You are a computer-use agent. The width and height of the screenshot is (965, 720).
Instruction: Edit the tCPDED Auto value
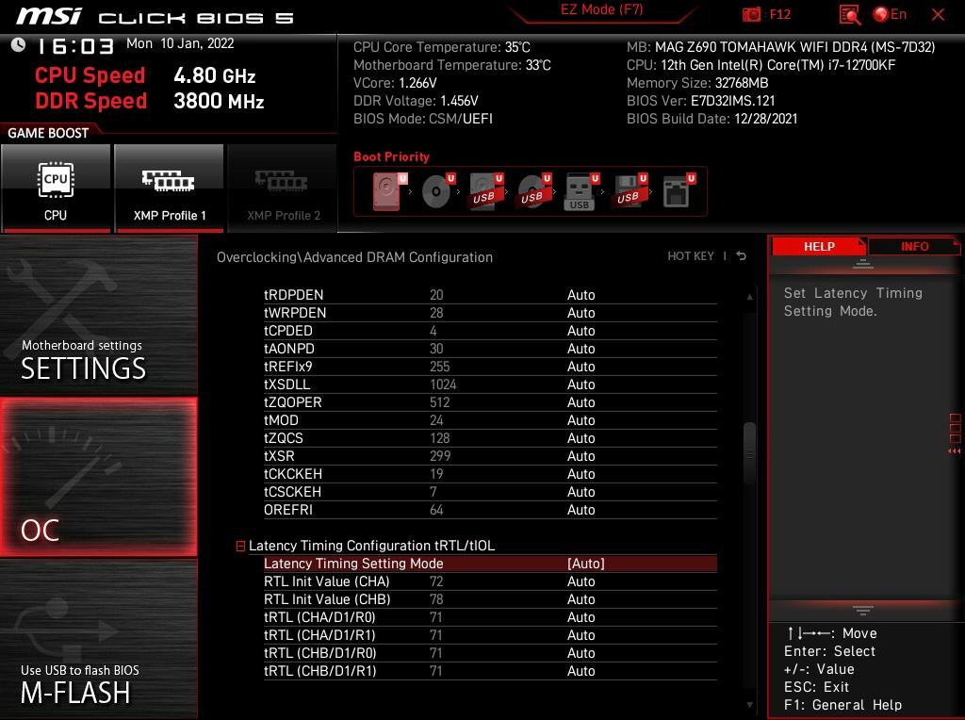tap(581, 331)
